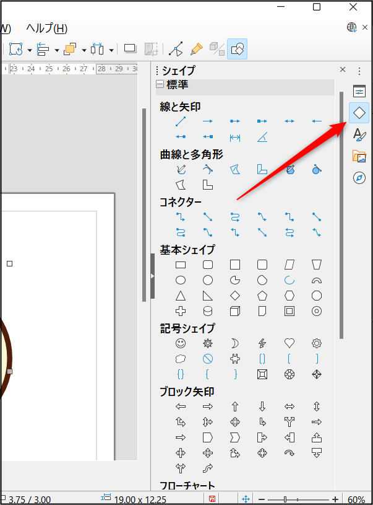This screenshot has height=505, width=373.
Task: Open sidebar settings three-dot menu
Action: (x=359, y=71)
